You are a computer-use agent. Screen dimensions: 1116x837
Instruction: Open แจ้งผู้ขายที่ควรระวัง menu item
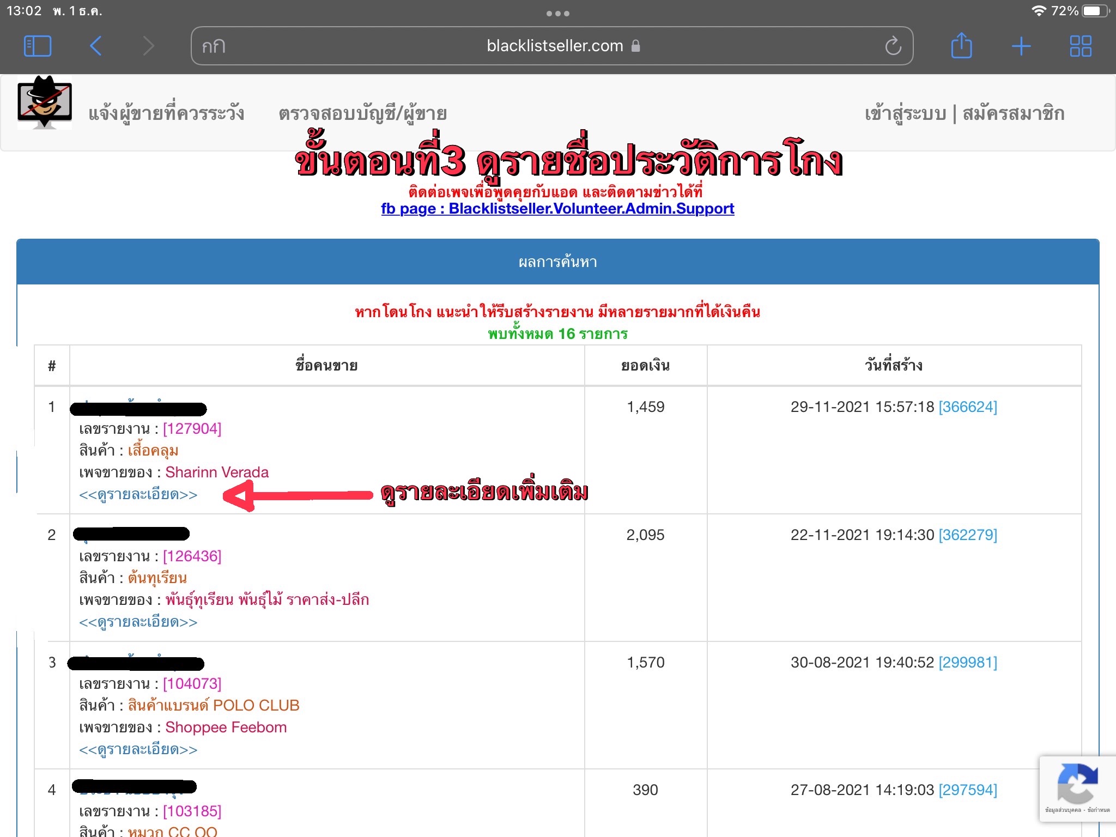166,113
